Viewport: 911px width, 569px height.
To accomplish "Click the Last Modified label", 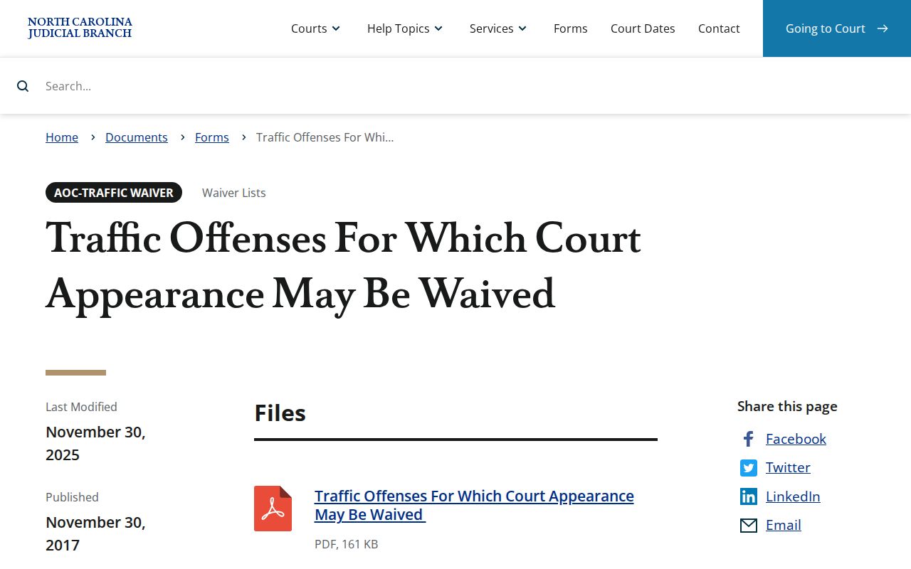I will coord(82,407).
